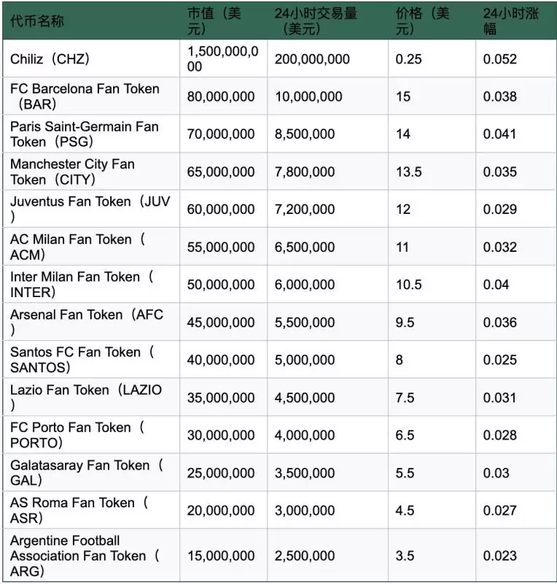Click the Galatasaray Fan Token cell

click(x=87, y=473)
